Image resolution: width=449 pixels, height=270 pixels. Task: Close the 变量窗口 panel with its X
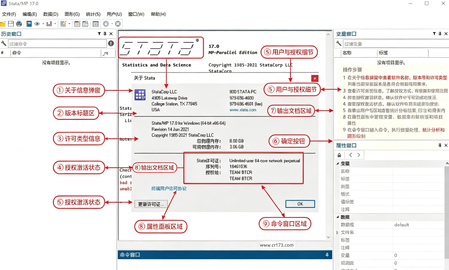(446, 34)
